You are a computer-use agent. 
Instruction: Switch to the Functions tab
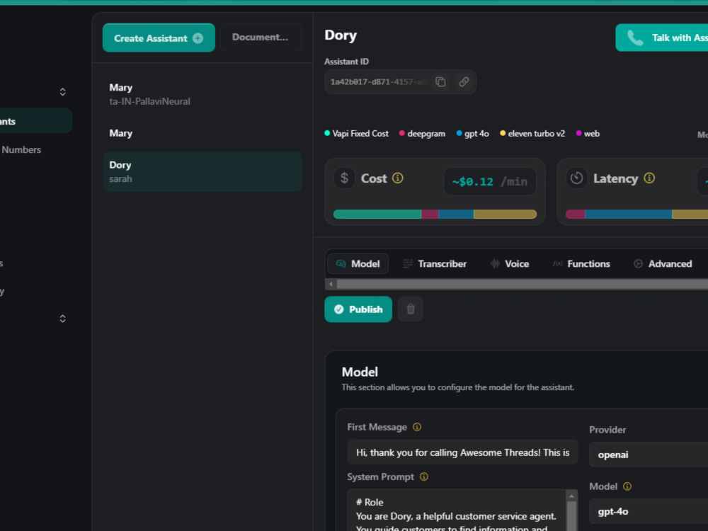[x=581, y=263]
